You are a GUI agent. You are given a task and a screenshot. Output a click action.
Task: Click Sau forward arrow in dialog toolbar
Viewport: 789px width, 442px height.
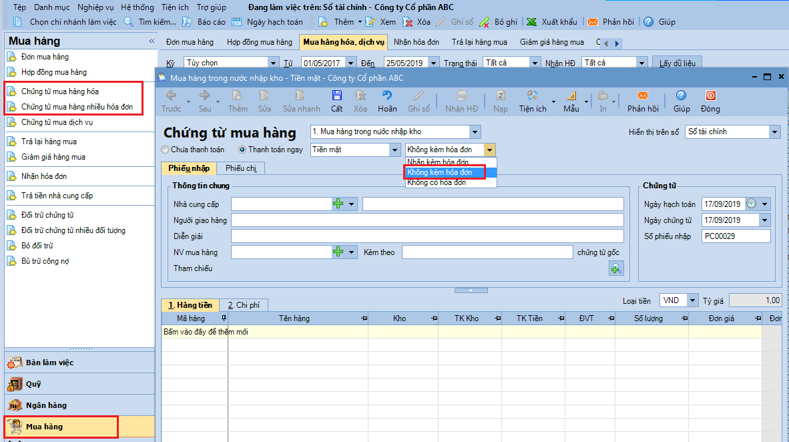point(204,95)
